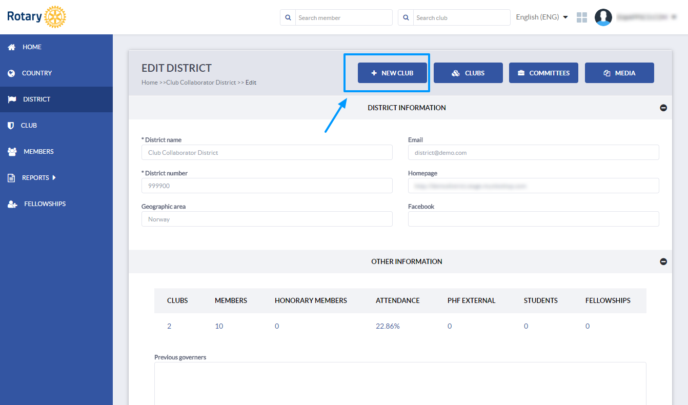
Task: Open Club in sidebar
Action: pos(56,126)
